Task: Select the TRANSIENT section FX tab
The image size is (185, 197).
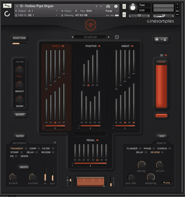Action: pos(17,149)
